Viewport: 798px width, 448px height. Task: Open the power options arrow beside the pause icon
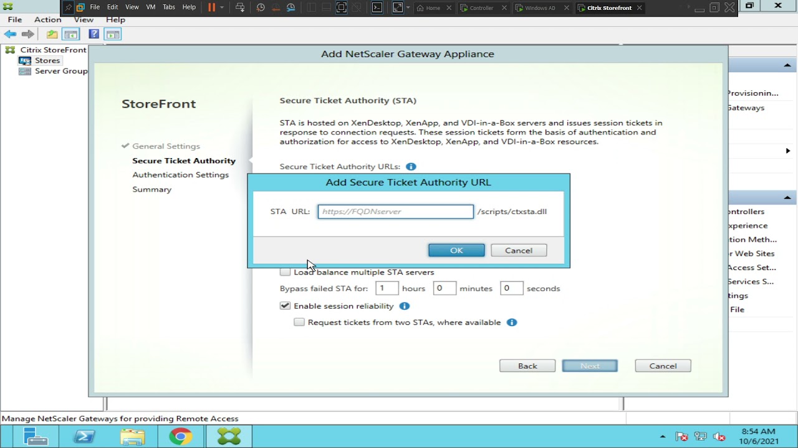coord(221,7)
